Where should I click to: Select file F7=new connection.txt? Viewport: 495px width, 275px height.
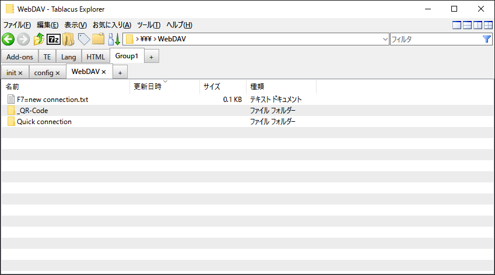tap(52, 100)
